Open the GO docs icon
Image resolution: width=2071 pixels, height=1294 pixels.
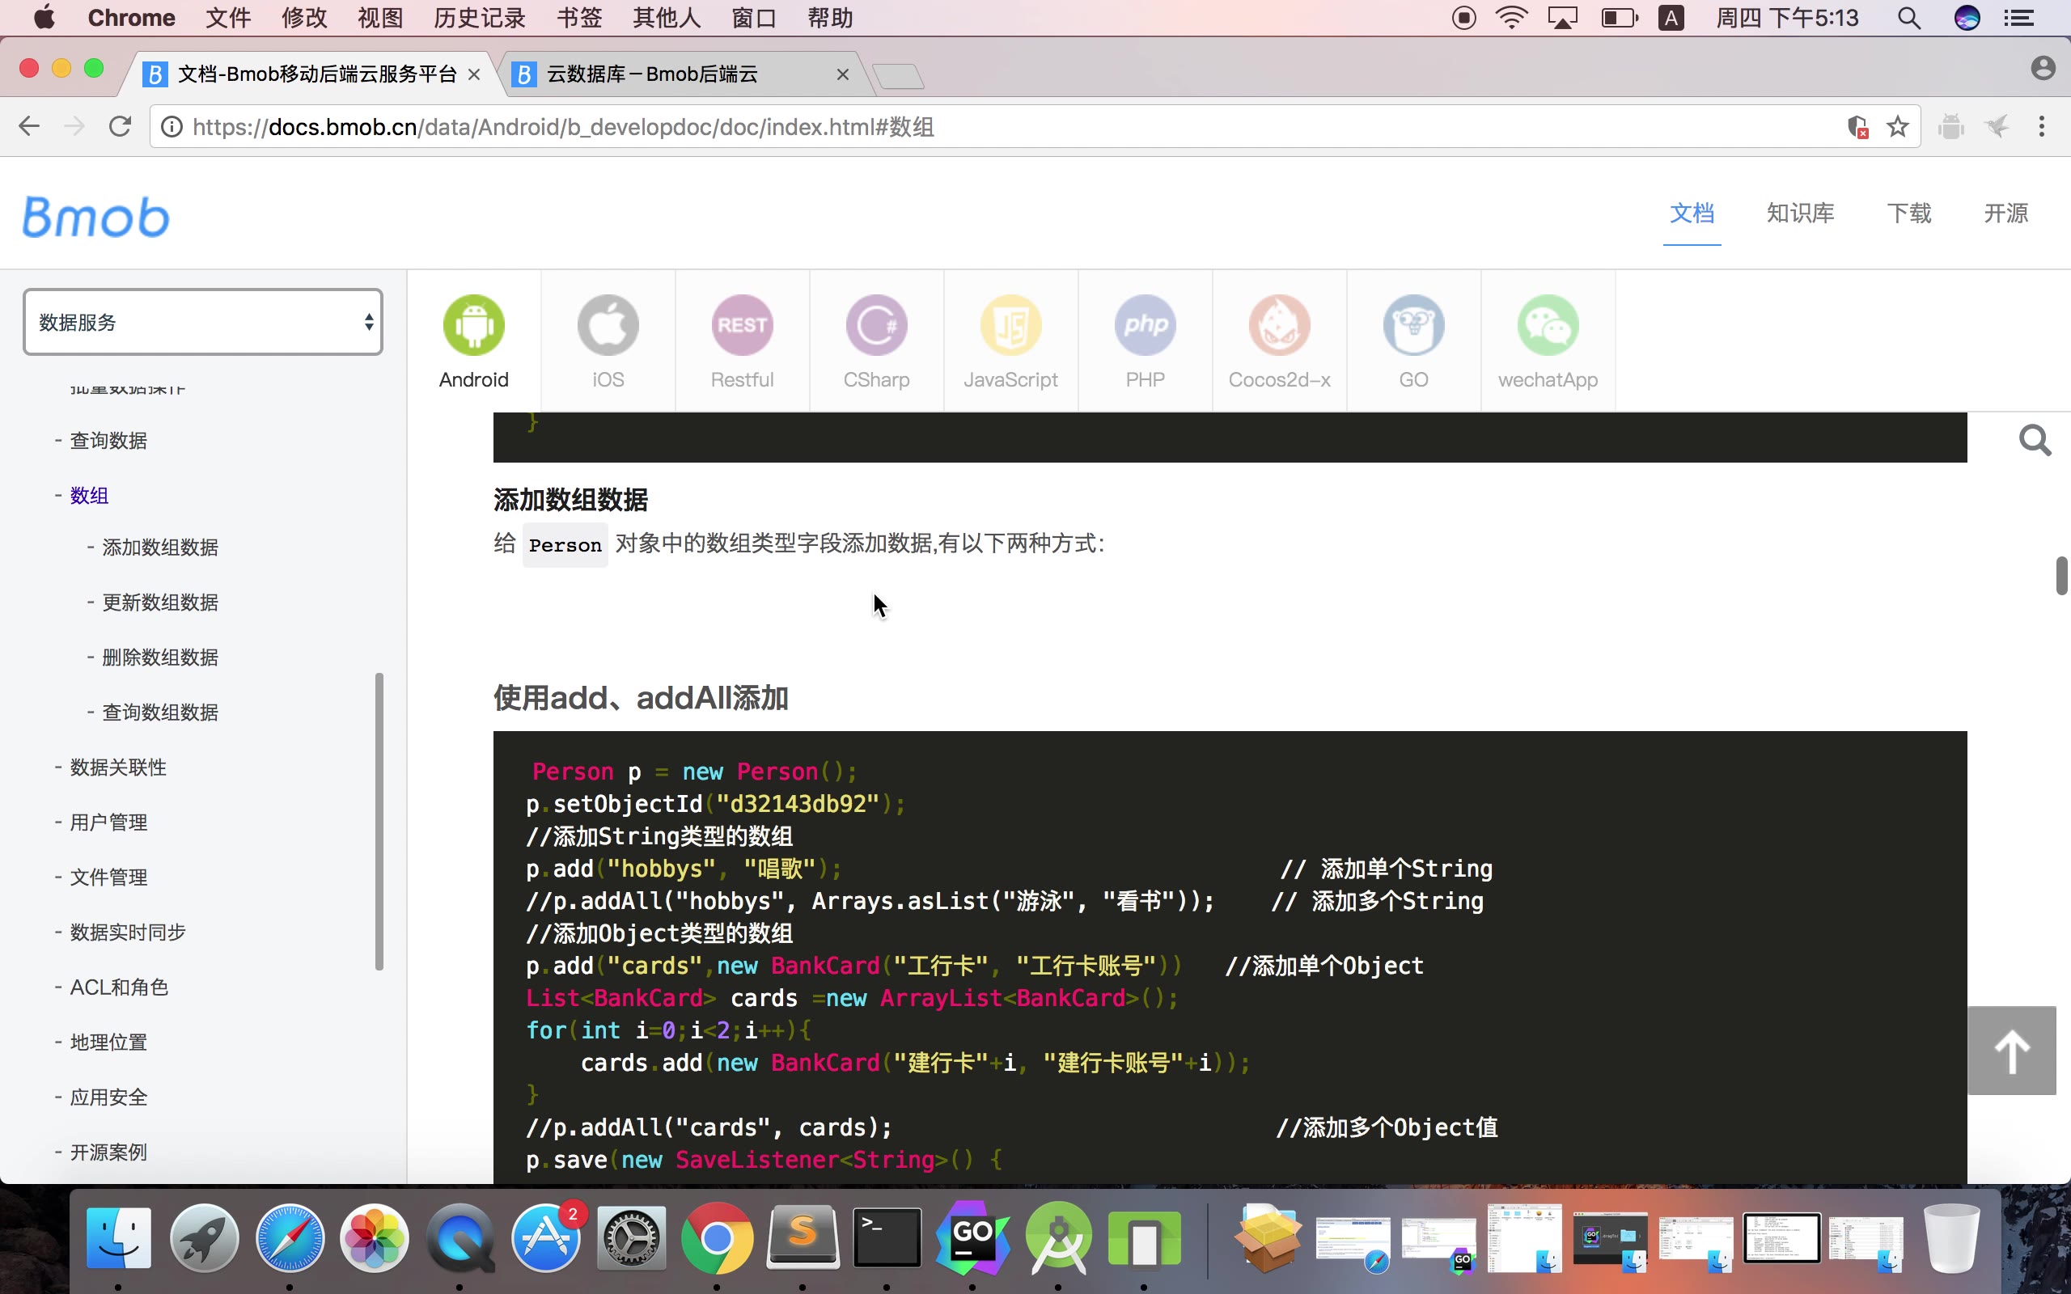(1414, 325)
